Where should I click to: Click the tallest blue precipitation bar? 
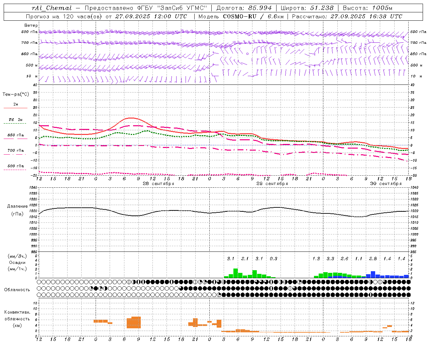click(373, 275)
